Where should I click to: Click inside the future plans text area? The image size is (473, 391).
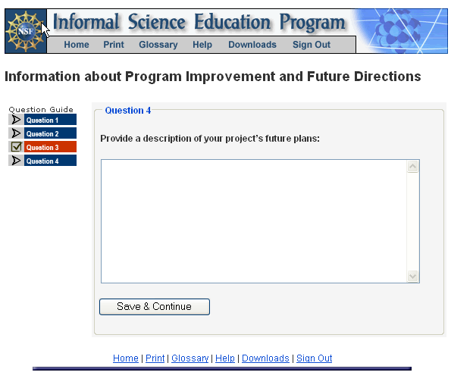[x=254, y=221]
